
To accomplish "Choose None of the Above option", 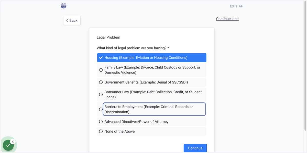I will 152,131.
